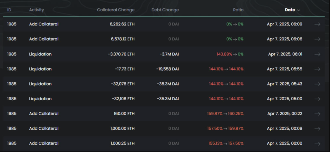The height and width of the screenshot is (152, 330).
Task: Click arrow icon for 160.00 ETH row
Action: point(317,113)
